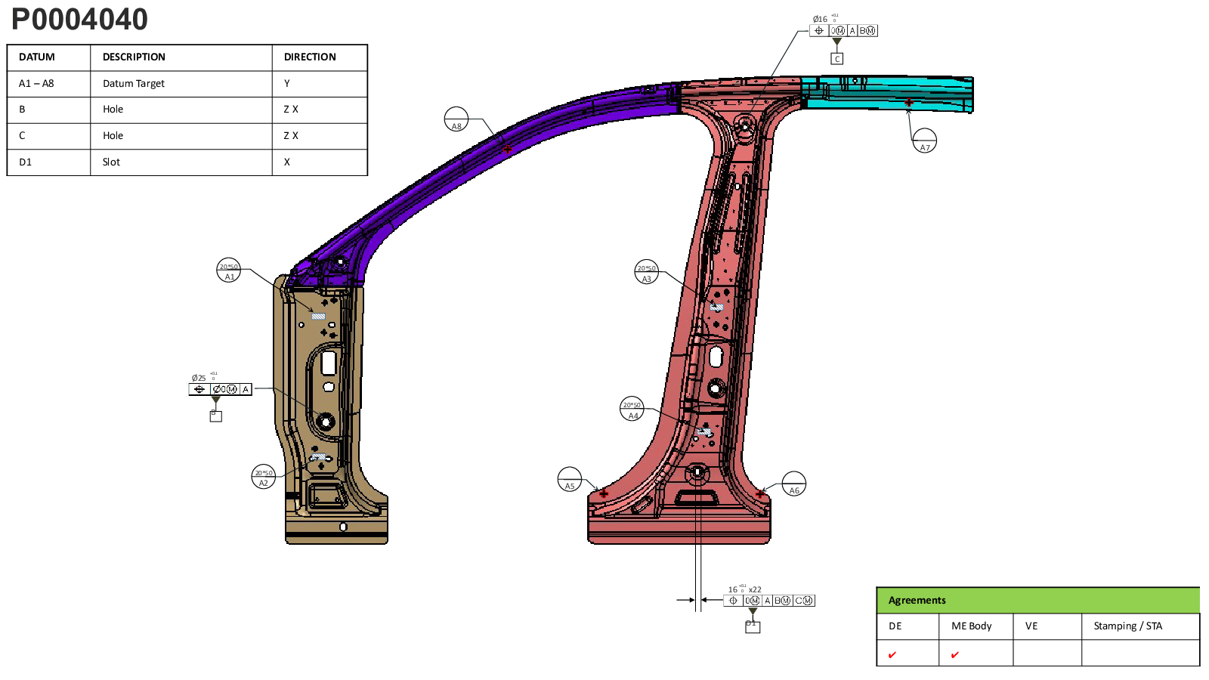Click the A1 datum target balloon
Screen dimensions: 1209x680
tap(228, 270)
